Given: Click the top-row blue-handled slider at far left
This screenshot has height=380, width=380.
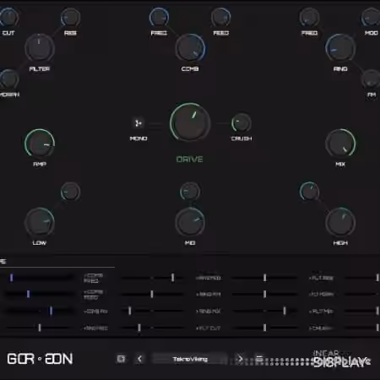Looking at the screenshot, I should [x=38, y=278].
